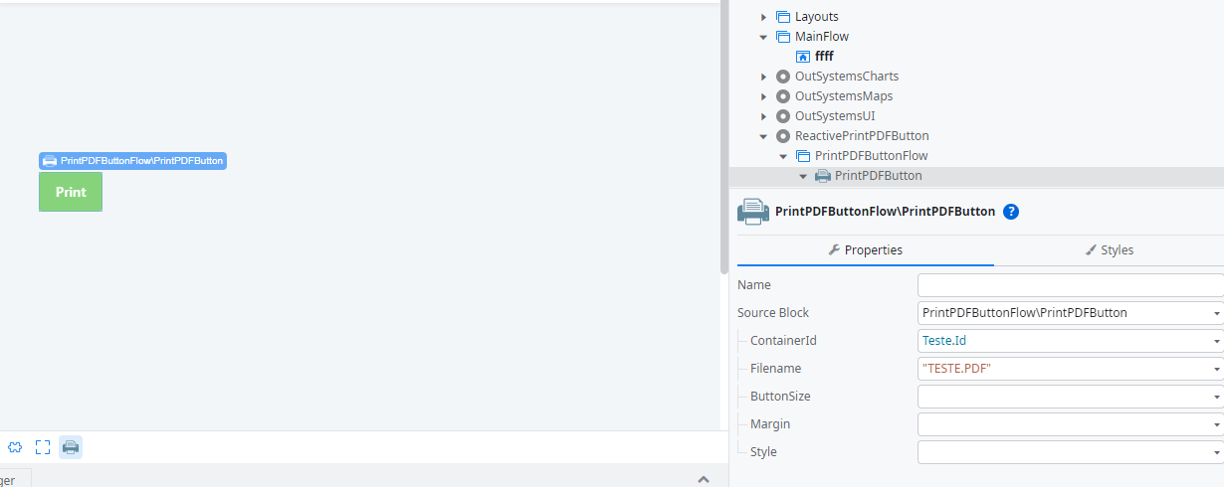Click the OutSystemsCharts module icon
The height and width of the screenshot is (487, 1224).
point(782,77)
